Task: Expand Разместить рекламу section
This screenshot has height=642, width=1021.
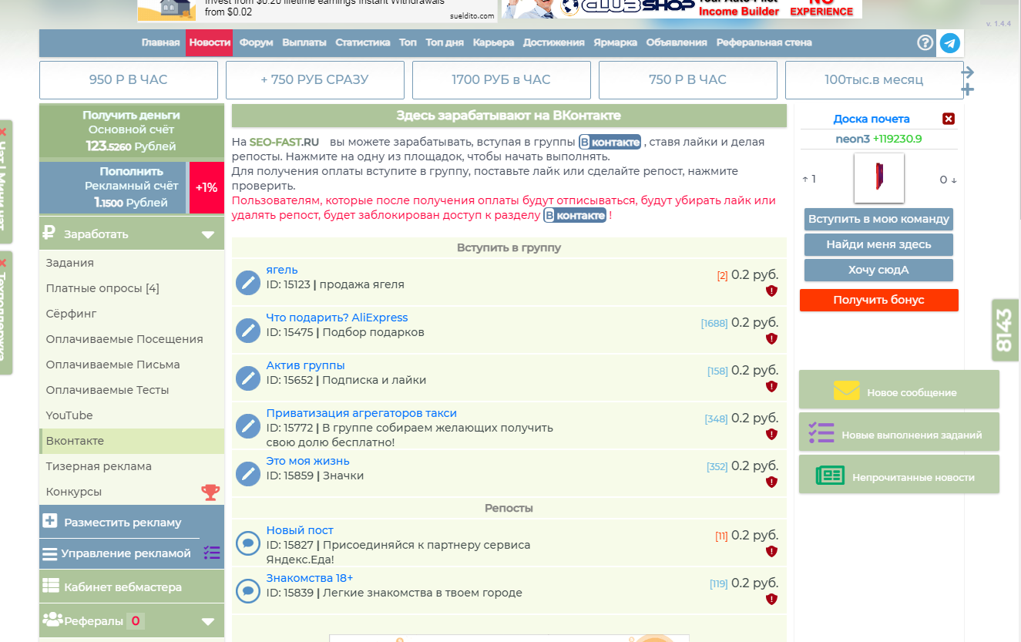Action: pos(132,522)
